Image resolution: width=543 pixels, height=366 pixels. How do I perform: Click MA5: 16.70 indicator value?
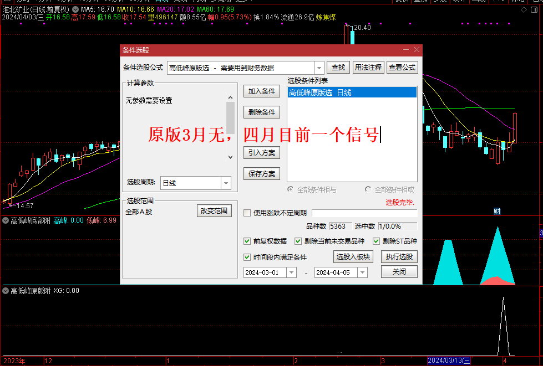coord(98,9)
